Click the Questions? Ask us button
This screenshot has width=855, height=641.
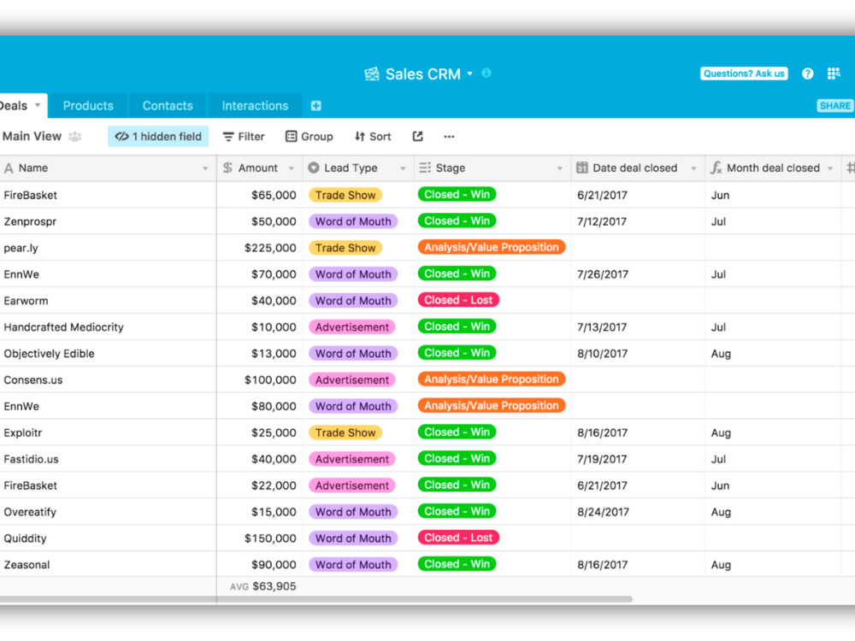click(x=744, y=74)
